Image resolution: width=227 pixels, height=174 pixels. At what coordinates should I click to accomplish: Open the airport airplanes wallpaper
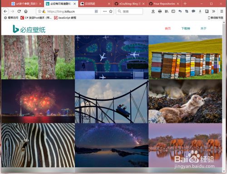pos(112,57)
